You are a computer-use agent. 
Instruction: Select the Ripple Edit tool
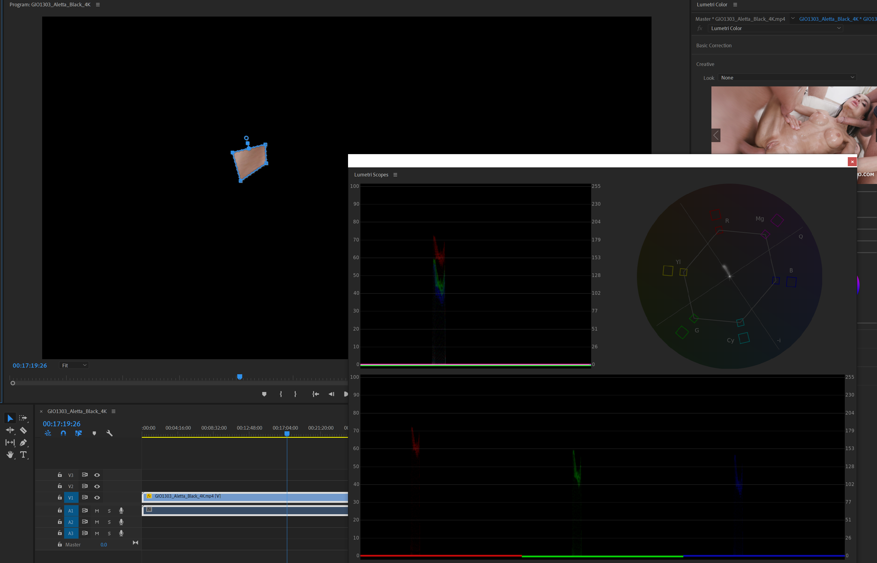(10, 430)
